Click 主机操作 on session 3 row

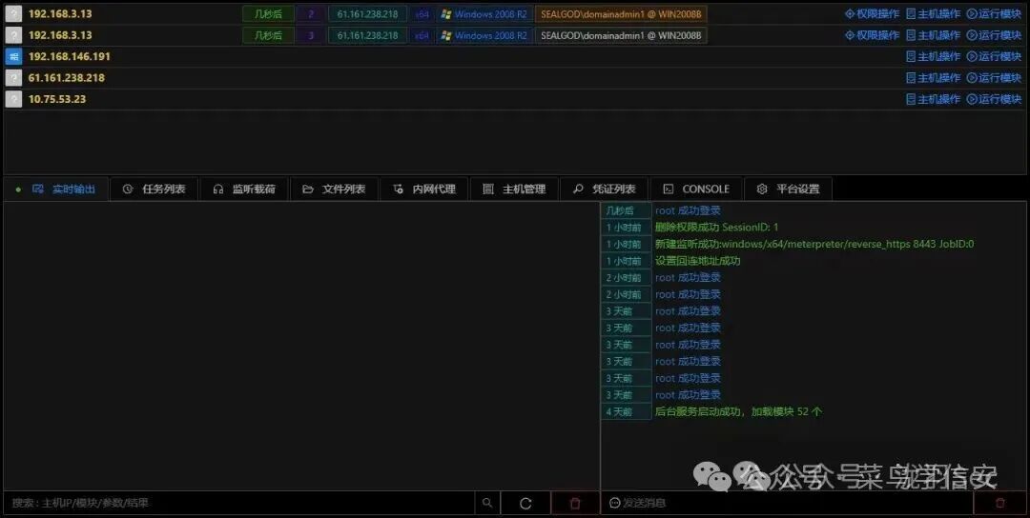(x=933, y=35)
